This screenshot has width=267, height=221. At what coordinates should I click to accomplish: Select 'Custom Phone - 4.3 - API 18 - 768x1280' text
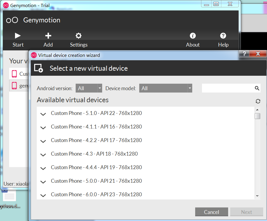(x=94, y=154)
